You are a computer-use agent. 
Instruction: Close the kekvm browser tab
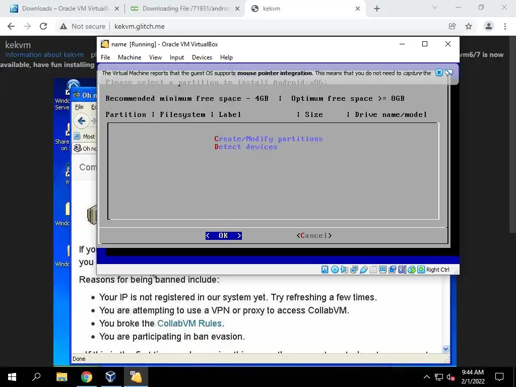click(358, 9)
